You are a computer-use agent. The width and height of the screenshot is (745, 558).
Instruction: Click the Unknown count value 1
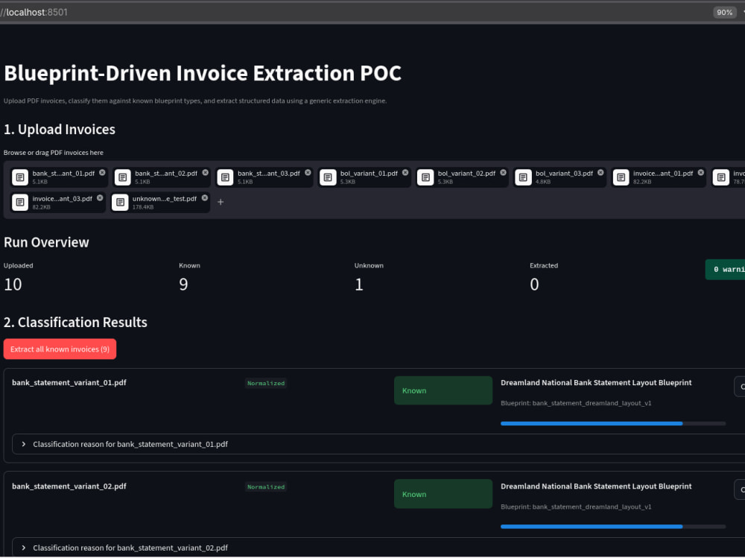pos(359,285)
